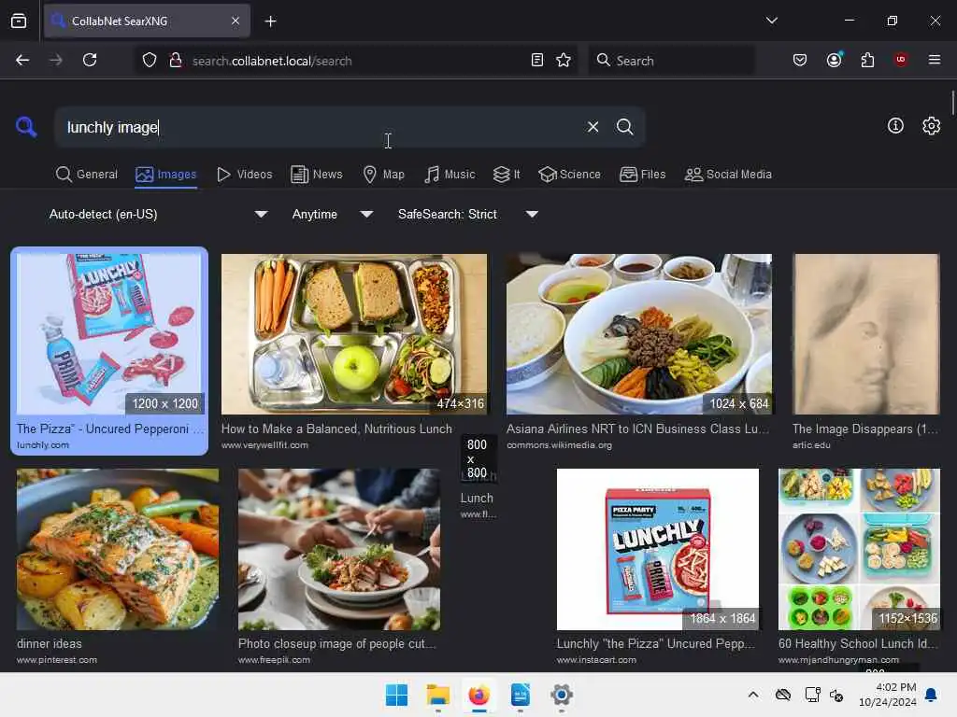The image size is (957, 717).
Task: Click the www.verywellfit.com source link
Action: (x=264, y=445)
